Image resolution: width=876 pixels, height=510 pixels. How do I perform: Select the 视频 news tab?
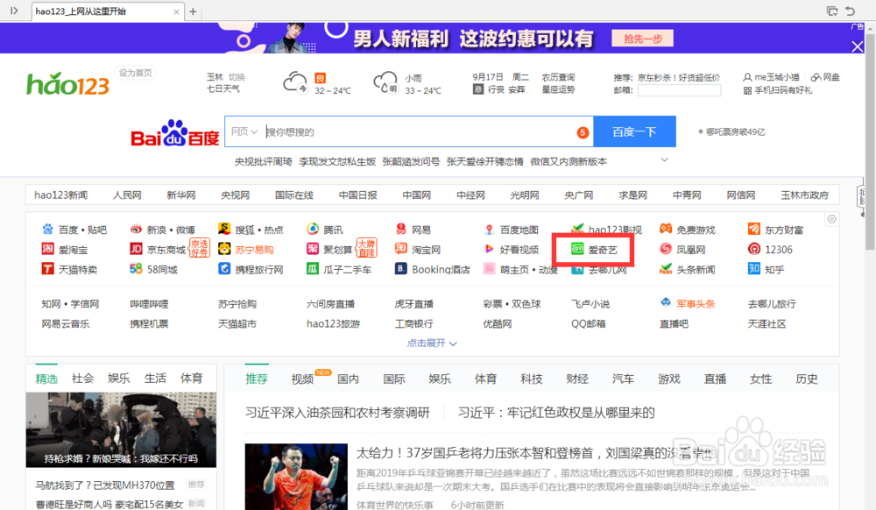coord(302,379)
